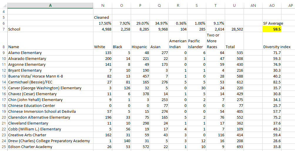Select column AO header
295x151 pixels.
(x=272, y=6)
